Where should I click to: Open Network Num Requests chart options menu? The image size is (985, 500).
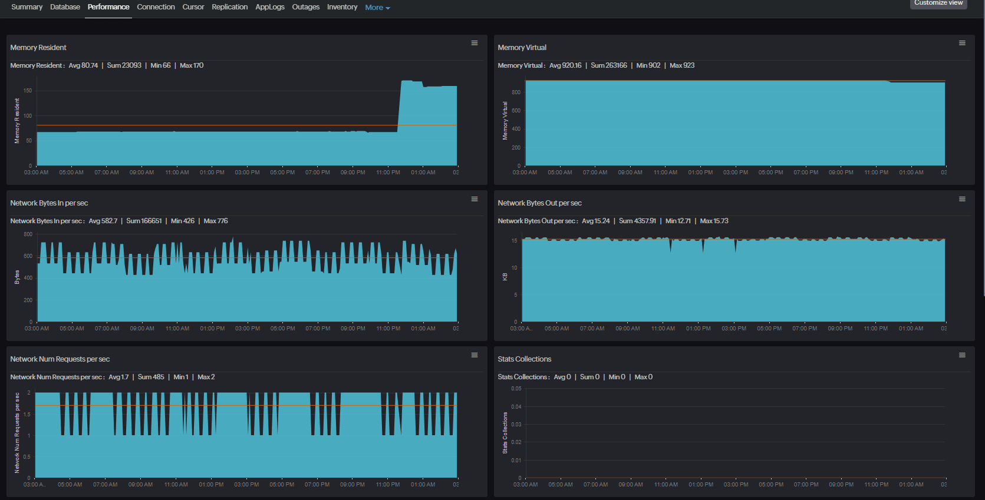474,355
